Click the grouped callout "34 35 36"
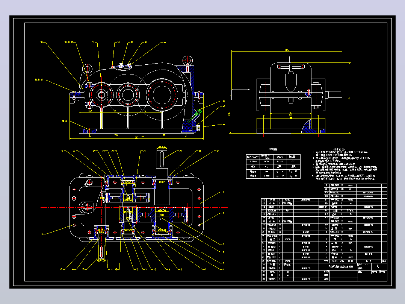 pos(69,43)
